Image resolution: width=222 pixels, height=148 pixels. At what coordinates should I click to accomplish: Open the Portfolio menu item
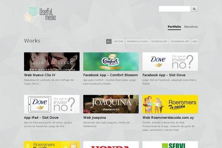click(x=174, y=27)
